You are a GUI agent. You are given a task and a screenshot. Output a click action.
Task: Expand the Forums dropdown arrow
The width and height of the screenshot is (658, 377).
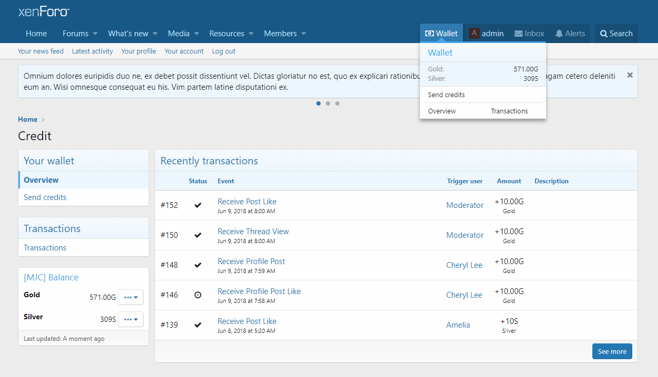pos(95,34)
